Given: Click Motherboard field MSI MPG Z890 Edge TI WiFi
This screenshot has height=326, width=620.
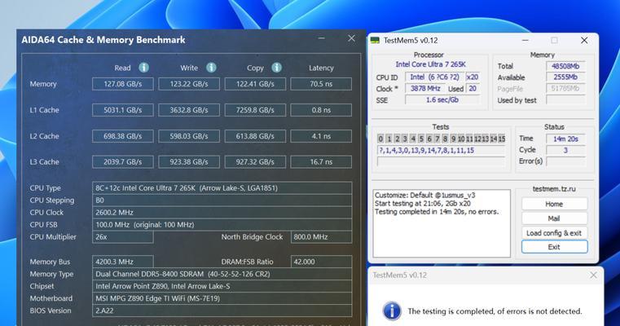Looking at the screenshot, I should point(222,298).
